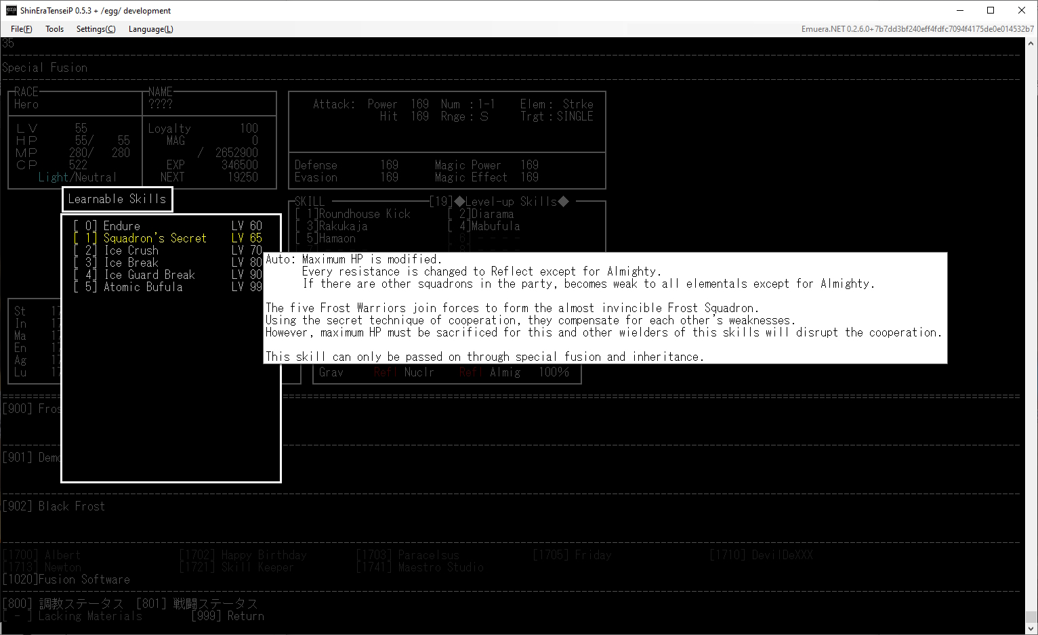Click the Magic Power 169 stat
Image resolution: width=1038 pixels, height=635 pixels.
tap(486, 165)
